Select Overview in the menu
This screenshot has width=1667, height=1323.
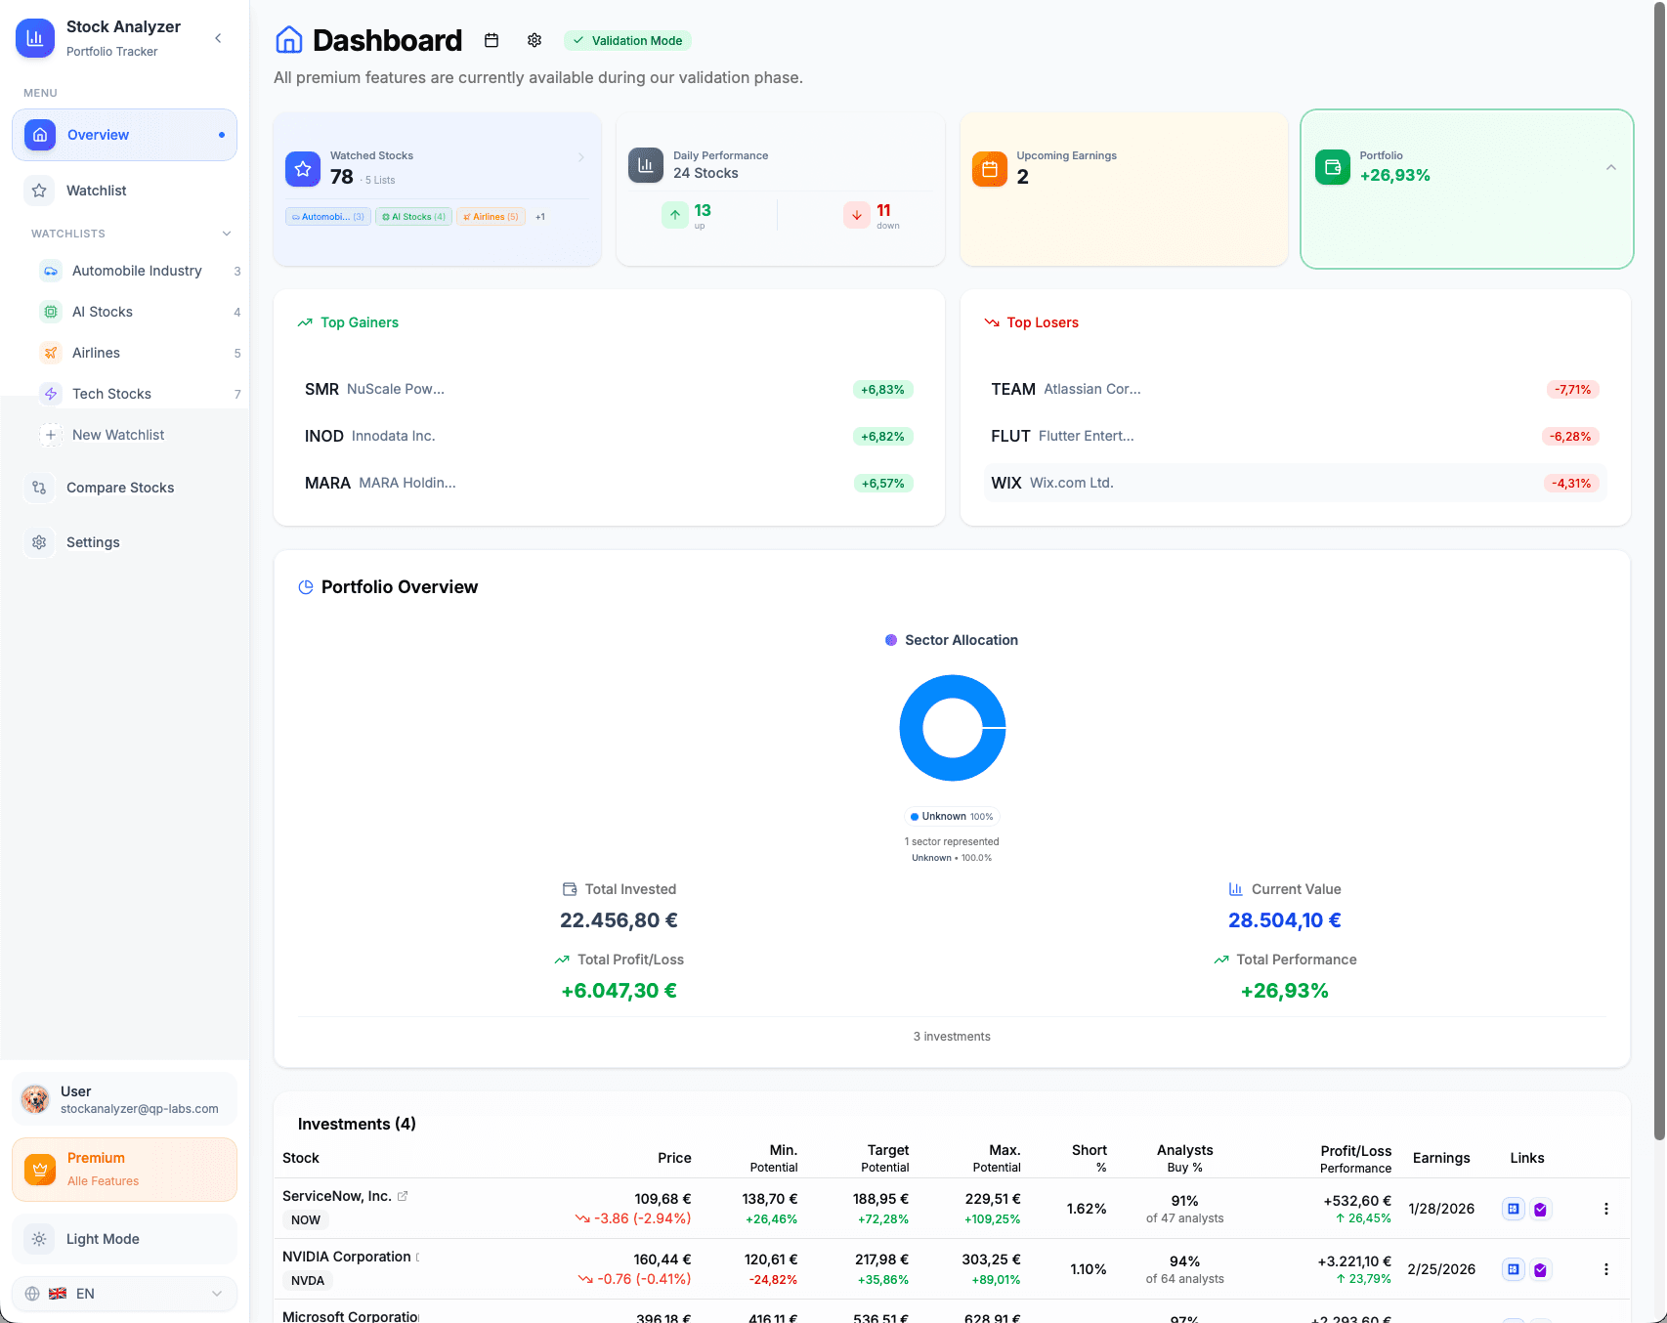[x=99, y=134]
